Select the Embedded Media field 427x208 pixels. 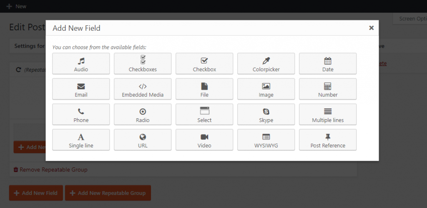coord(143,89)
